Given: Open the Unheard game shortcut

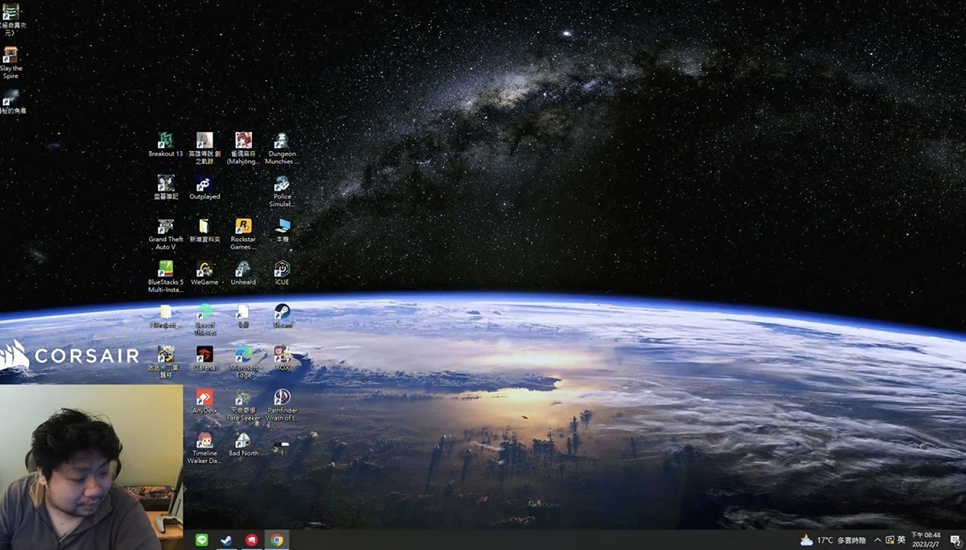Looking at the screenshot, I should coord(243,273).
